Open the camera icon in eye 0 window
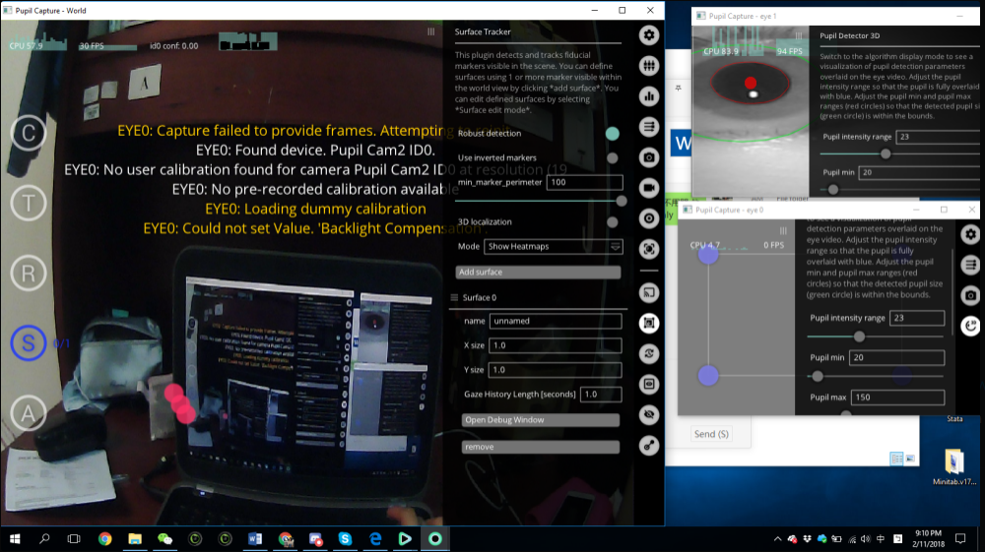Screen dimensions: 985x552 coord(970,295)
